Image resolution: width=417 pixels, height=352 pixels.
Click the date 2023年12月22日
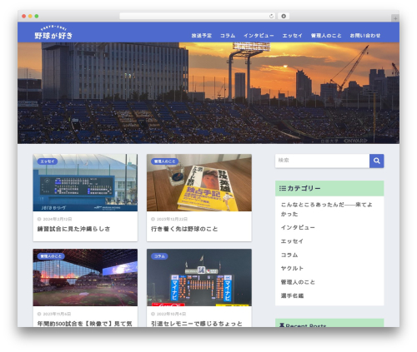click(x=172, y=219)
